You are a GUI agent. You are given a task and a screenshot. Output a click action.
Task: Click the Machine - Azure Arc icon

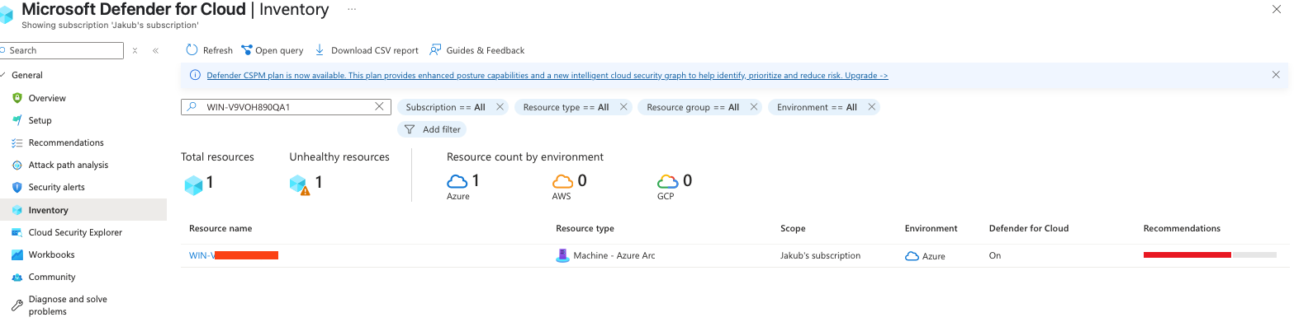click(x=562, y=255)
